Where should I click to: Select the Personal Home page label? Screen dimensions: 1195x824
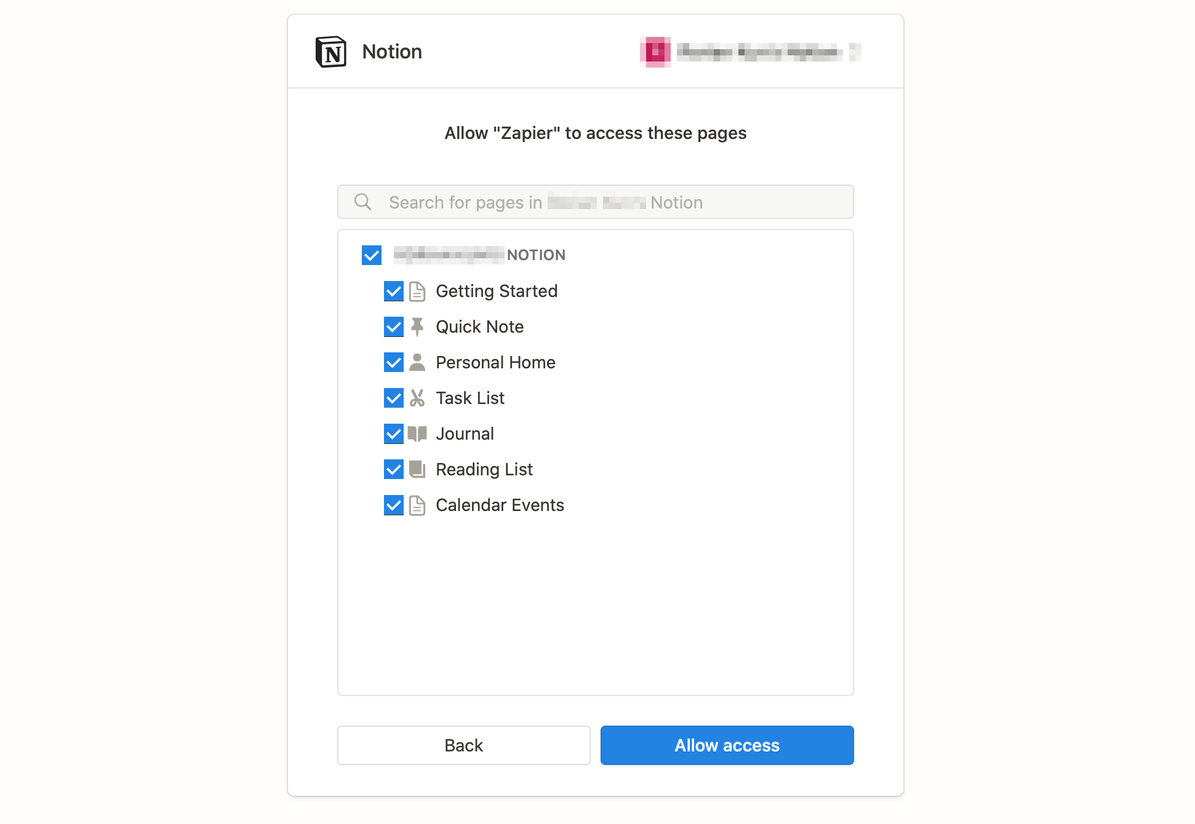point(495,363)
